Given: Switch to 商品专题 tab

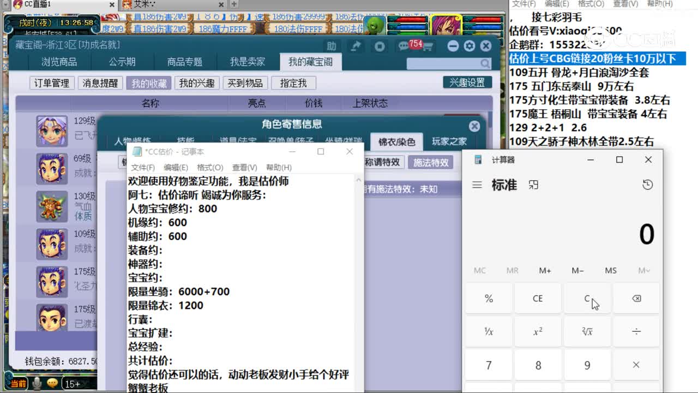Looking at the screenshot, I should [x=185, y=62].
